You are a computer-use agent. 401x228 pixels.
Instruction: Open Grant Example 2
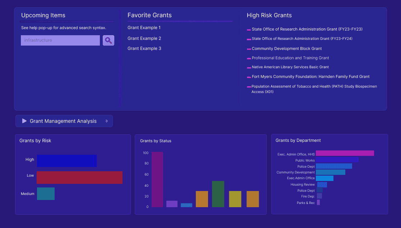pyautogui.click(x=144, y=38)
